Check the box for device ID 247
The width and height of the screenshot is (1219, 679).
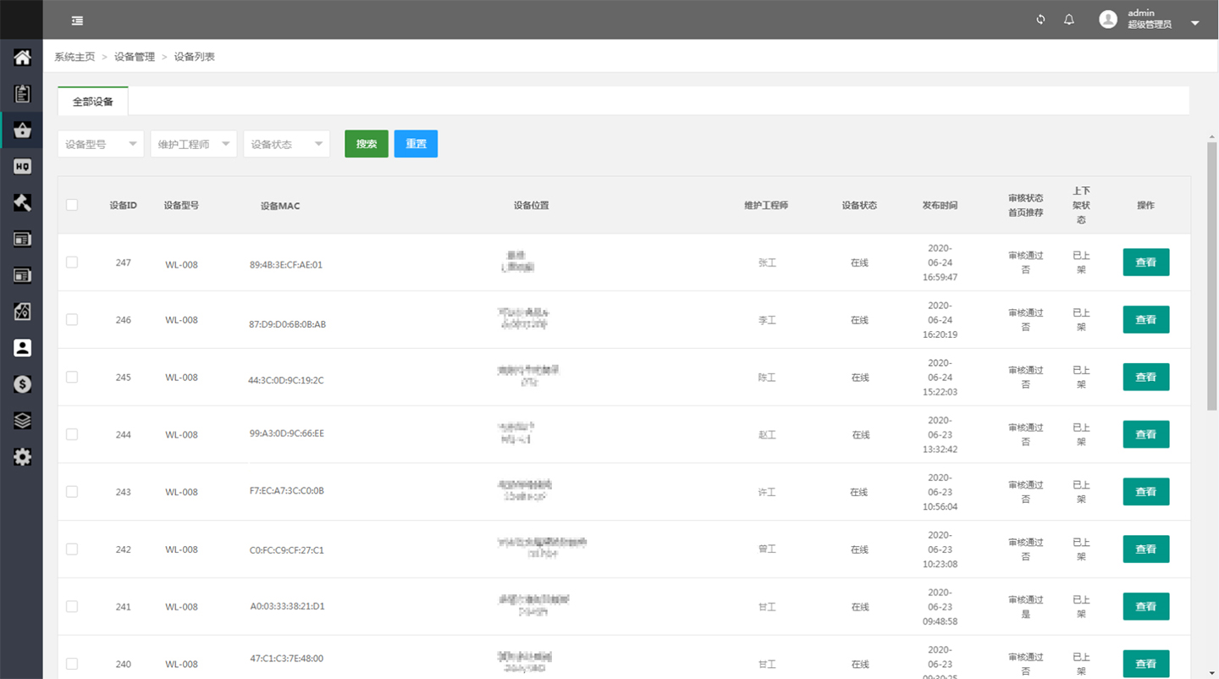tap(72, 262)
